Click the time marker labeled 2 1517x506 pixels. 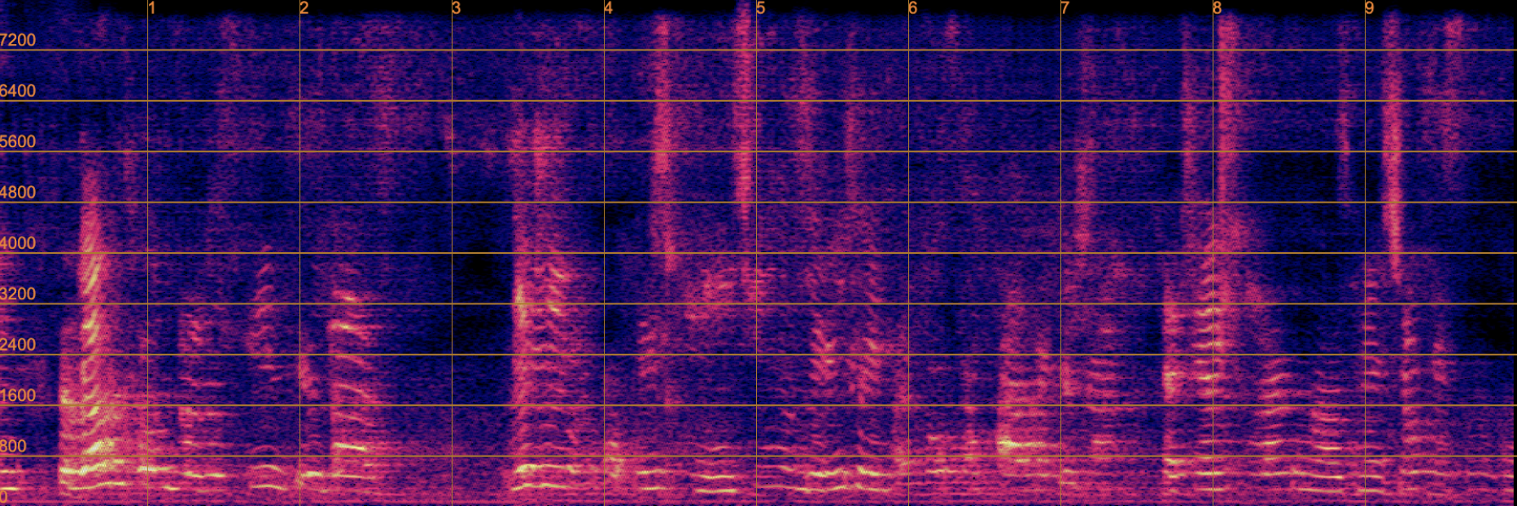[x=304, y=8]
